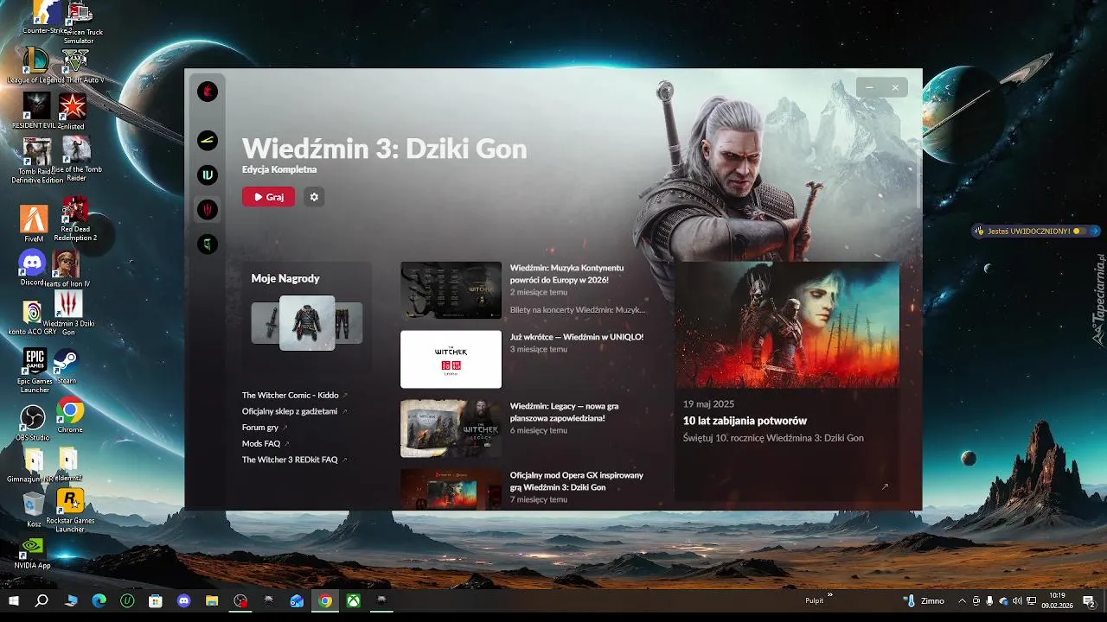
Task: Select the armor reward in Moje Nagrody
Action: click(307, 323)
